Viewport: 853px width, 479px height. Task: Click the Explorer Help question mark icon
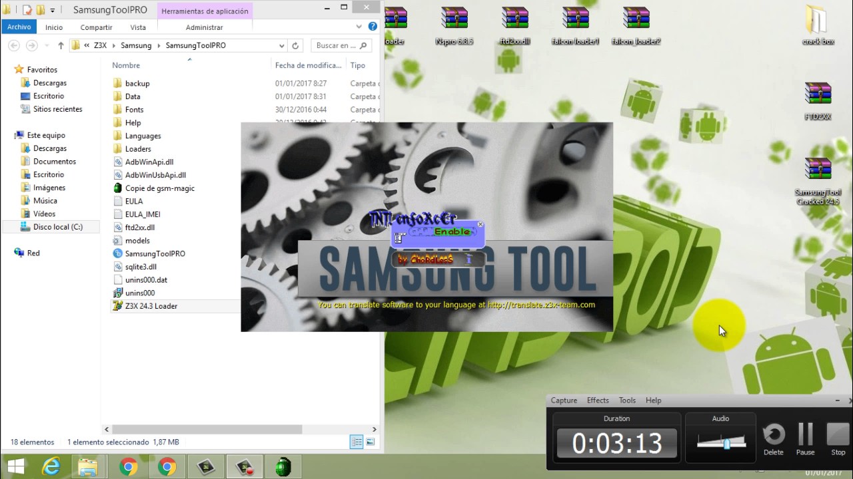(x=373, y=27)
